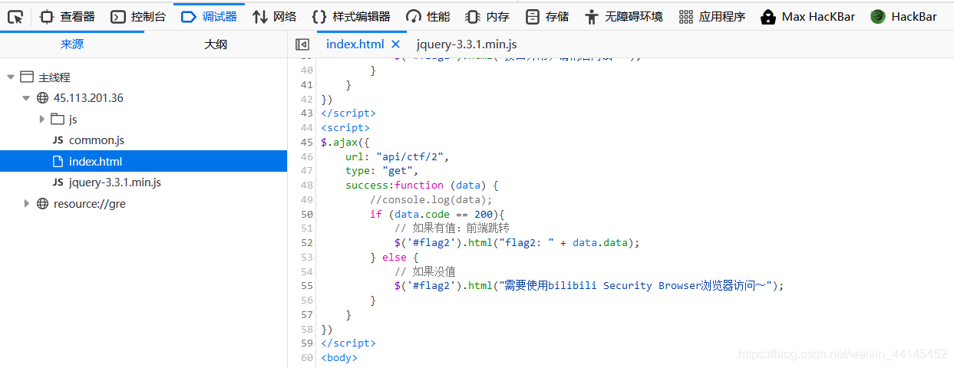Screen dimensions: 954x368
Task: Click the globe icon beside 45.113.201.36
Action: (x=42, y=98)
